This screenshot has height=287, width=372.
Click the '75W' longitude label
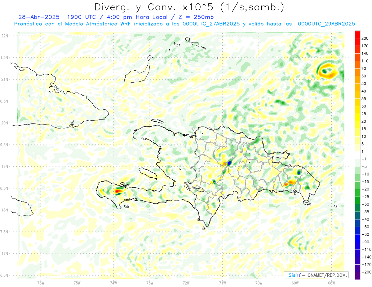(77, 282)
